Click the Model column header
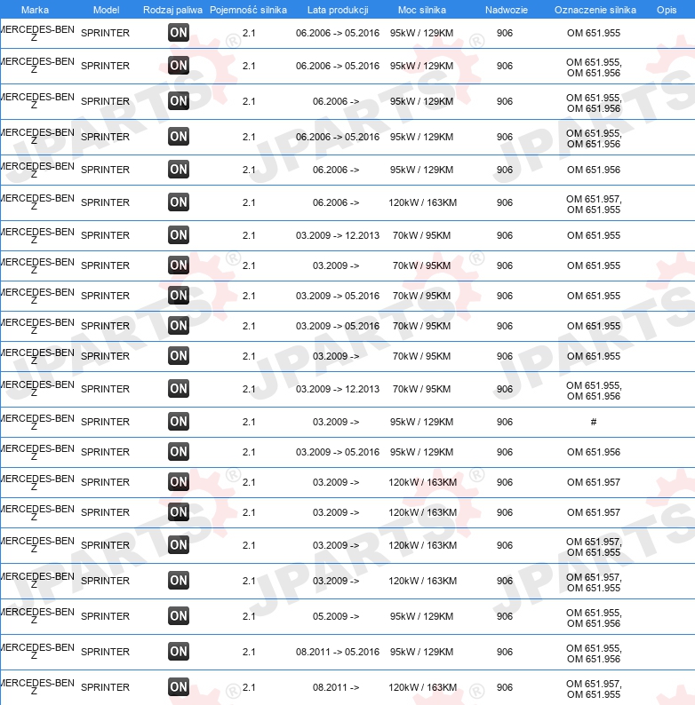695x705 pixels. coord(107,10)
